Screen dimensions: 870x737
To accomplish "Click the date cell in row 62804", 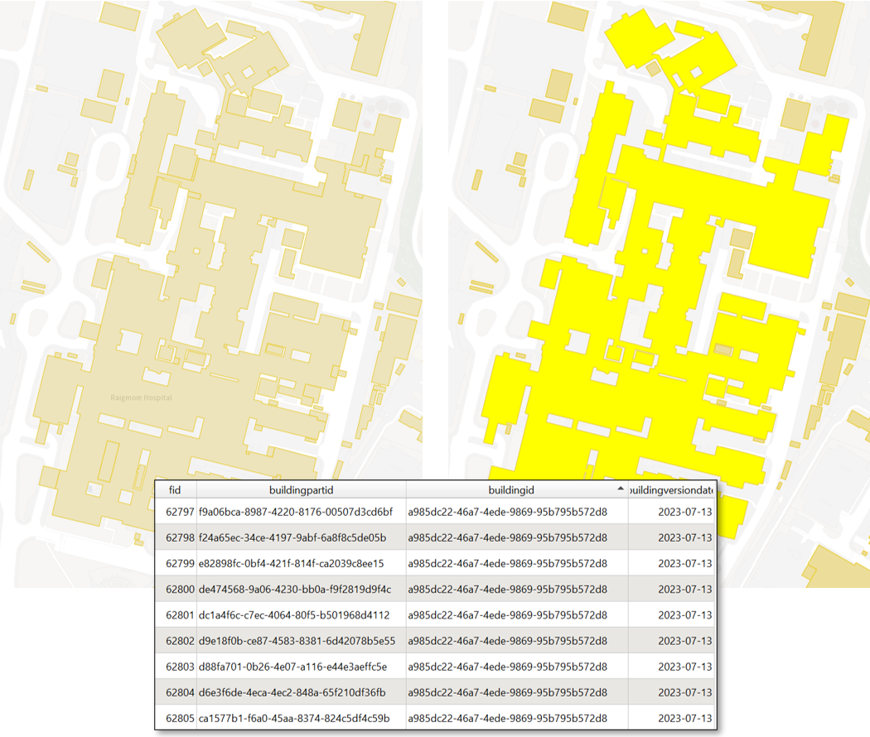I will point(684,691).
